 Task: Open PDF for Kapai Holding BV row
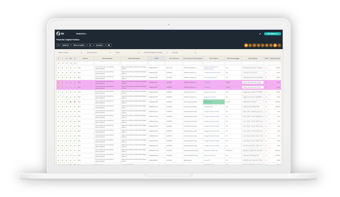pyautogui.click(x=266, y=155)
